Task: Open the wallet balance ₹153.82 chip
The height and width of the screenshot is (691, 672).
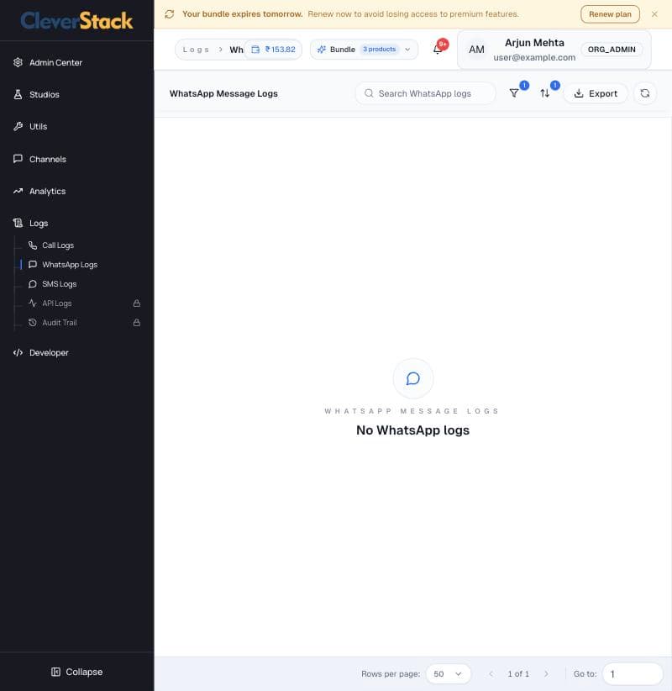Action: pyautogui.click(x=273, y=50)
